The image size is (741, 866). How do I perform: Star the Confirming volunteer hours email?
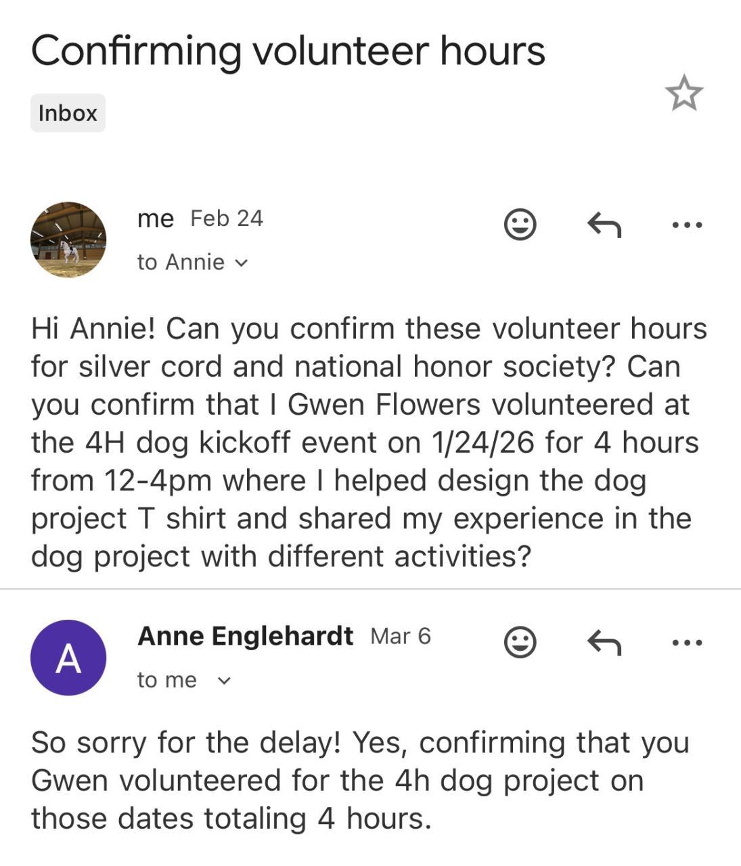click(x=683, y=93)
